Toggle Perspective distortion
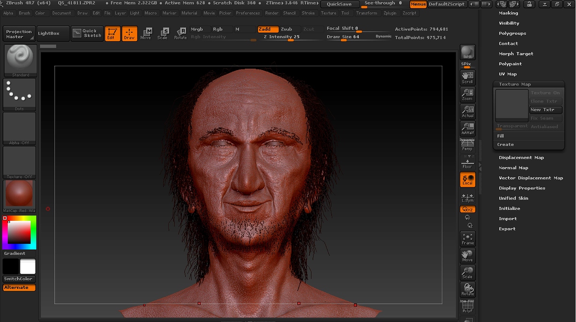 [468, 146]
